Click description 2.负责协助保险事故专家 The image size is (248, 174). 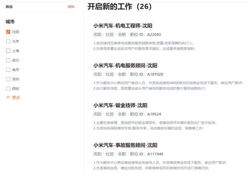[x=149, y=128]
